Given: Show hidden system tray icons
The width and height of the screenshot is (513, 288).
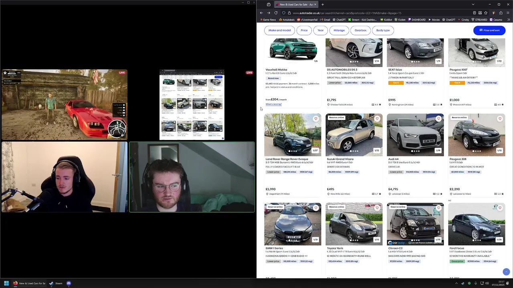Looking at the screenshot, I should coord(456,283).
